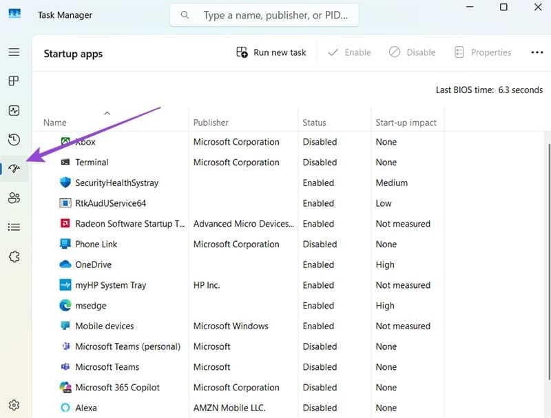Toggle the Name column sort order
The image size is (551, 418).
[55, 122]
